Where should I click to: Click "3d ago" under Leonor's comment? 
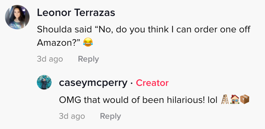coord(50,59)
